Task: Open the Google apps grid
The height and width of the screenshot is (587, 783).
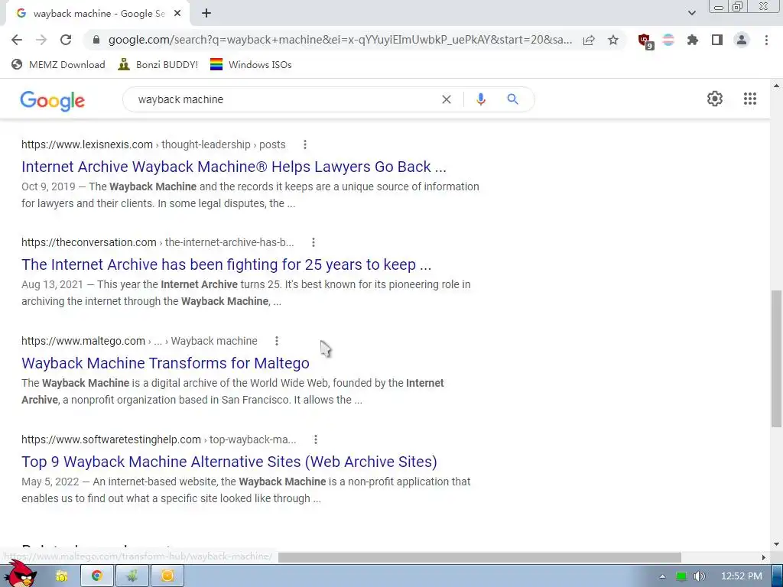Action: [750, 99]
